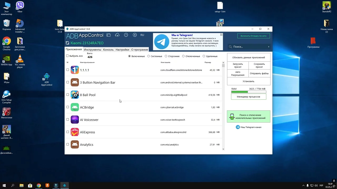Viewport: 337px width, 189px height.
Task: Click the dollar donate icon
Action: tap(135, 35)
